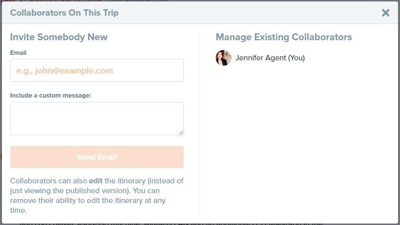The height and width of the screenshot is (225, 400).
Task: Close the Collaborators On This Trip dialog
Action: click(386, 13)
